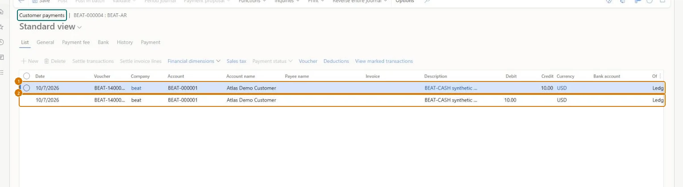Click the Account column header
The image size is (683, 187).
tap(176, 76)
